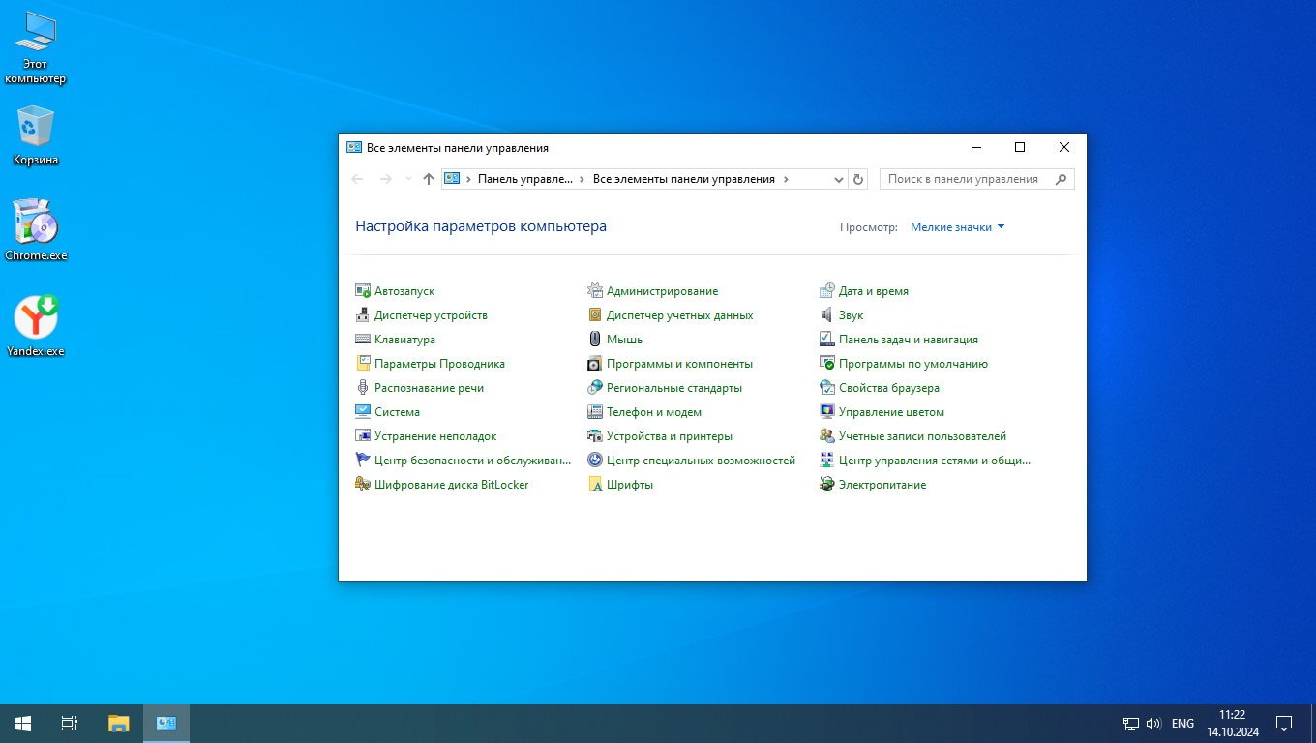Click Панель управления breadcrumb in address bar
This screenshot has width=1316, height=743.
(525, 179)
